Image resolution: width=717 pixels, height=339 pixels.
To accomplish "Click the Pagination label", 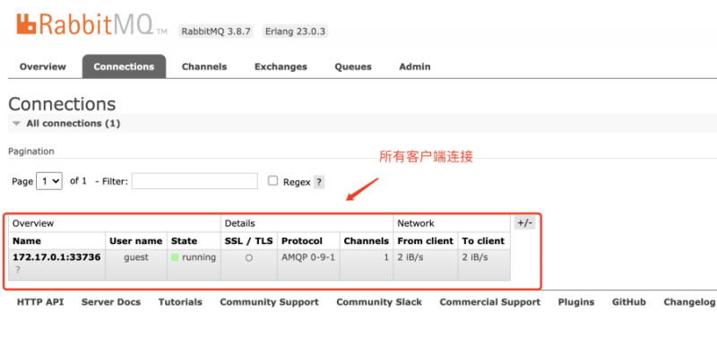I will [31, 152].
